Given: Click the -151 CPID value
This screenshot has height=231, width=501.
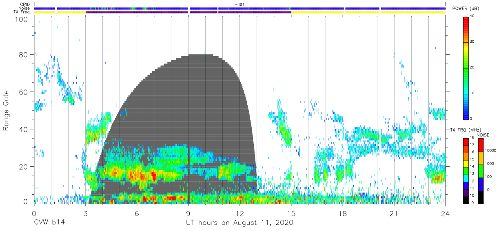Looking at the screenshot, I should click(240, 4).
